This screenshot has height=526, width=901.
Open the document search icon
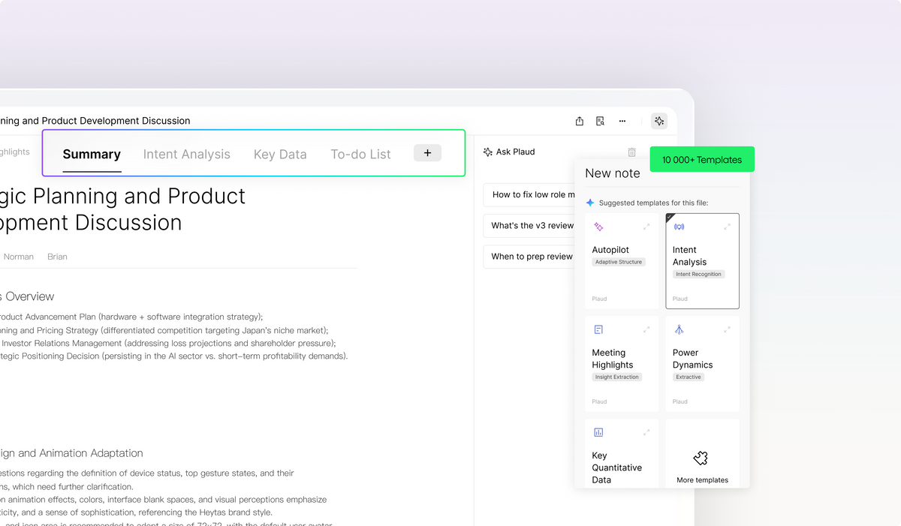601,121
